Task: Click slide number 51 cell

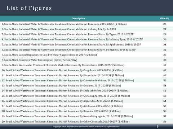Action: point(165,86)
